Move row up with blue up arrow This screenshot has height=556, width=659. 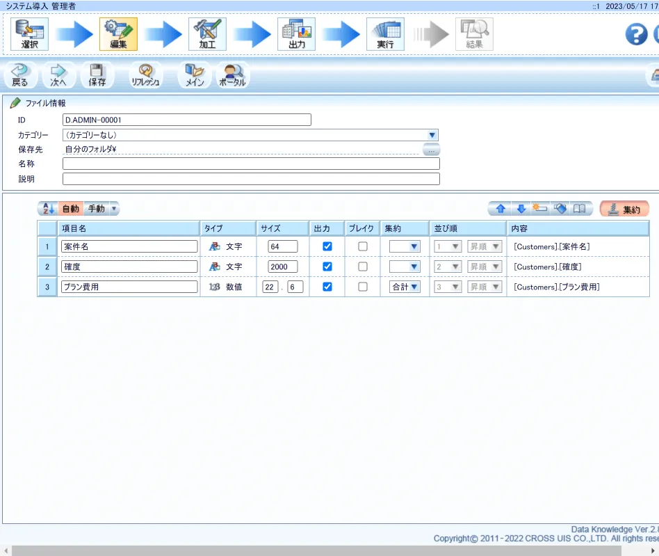[x=500, y=209]
